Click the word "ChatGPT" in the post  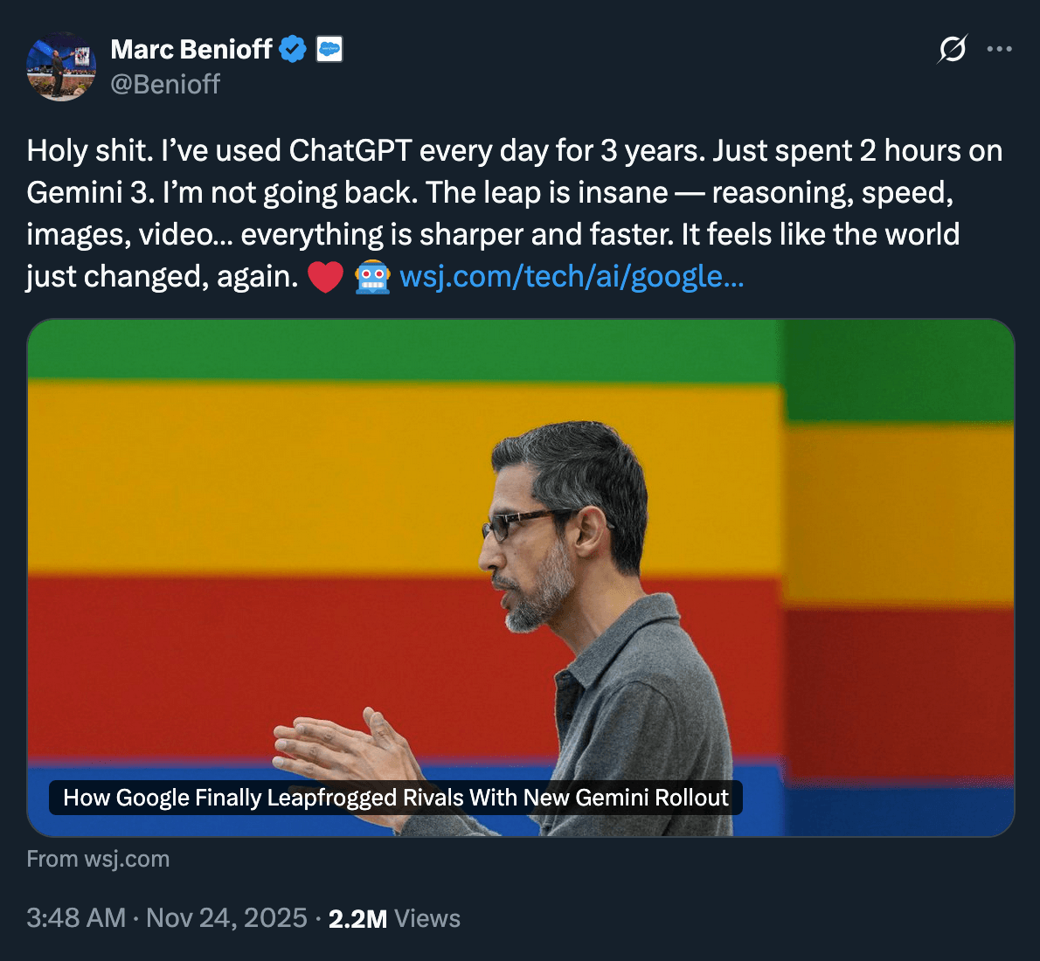pos(350,151)
